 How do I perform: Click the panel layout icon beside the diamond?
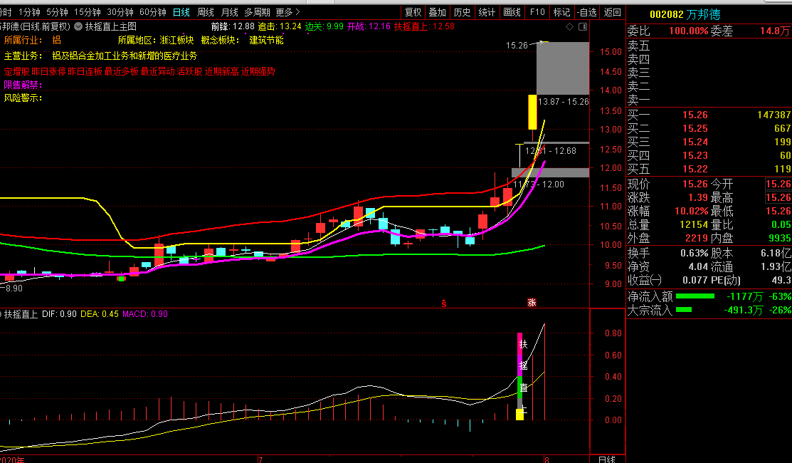coord(581,27)
